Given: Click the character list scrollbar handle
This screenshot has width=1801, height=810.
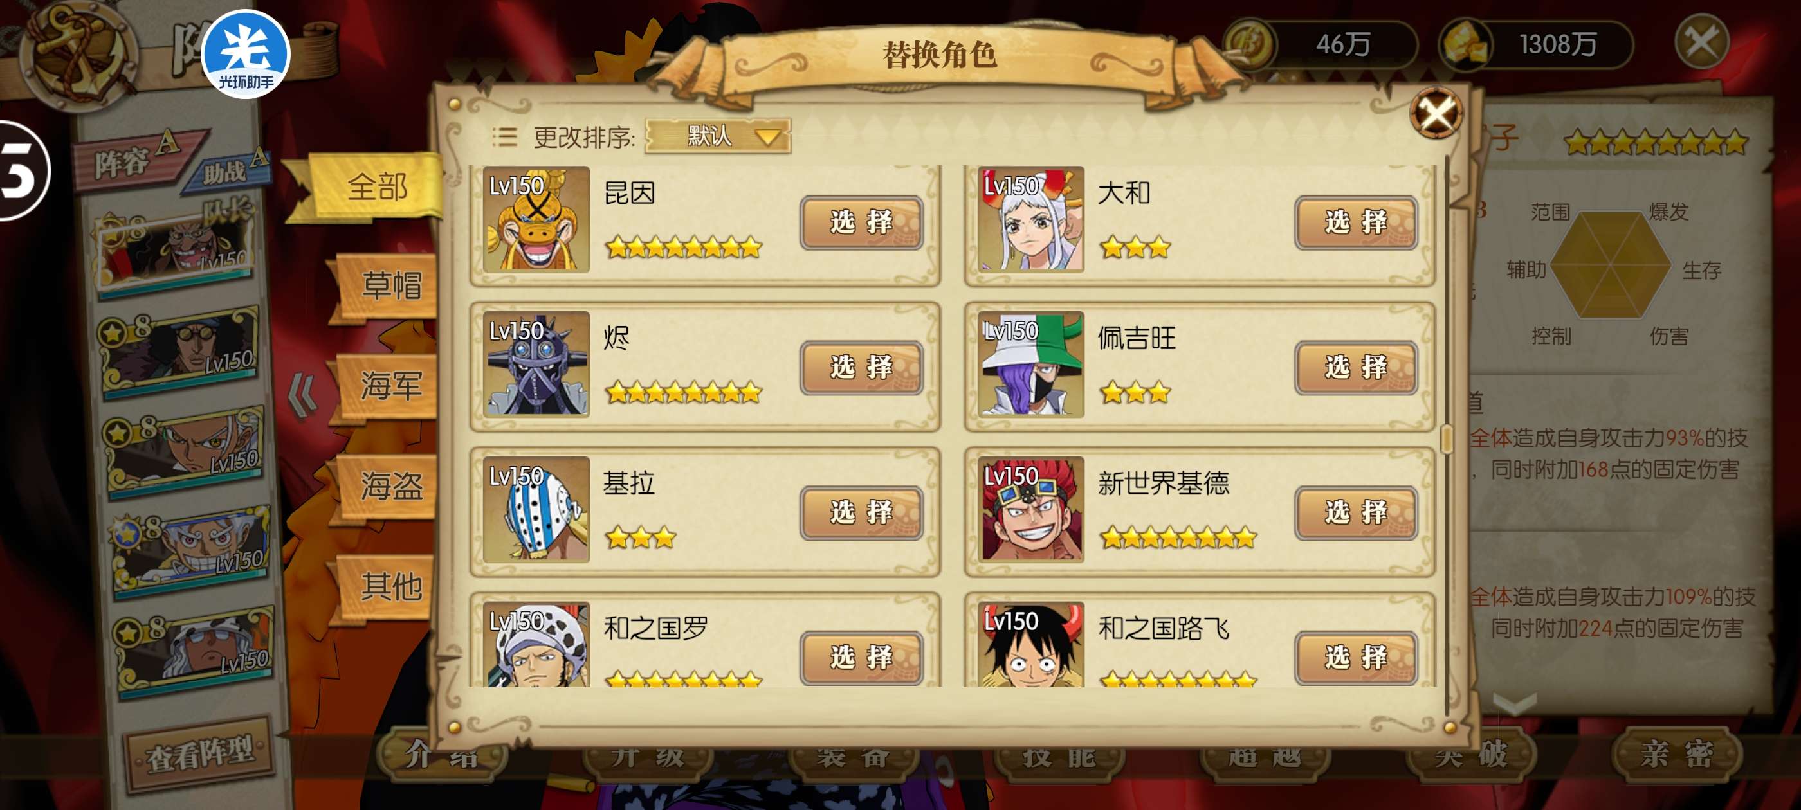Looking at the screenshot, I should [1447, 438].
